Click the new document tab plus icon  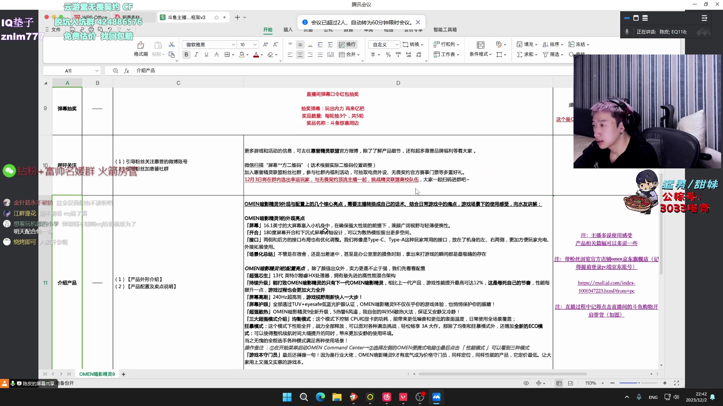click(237, 17)
